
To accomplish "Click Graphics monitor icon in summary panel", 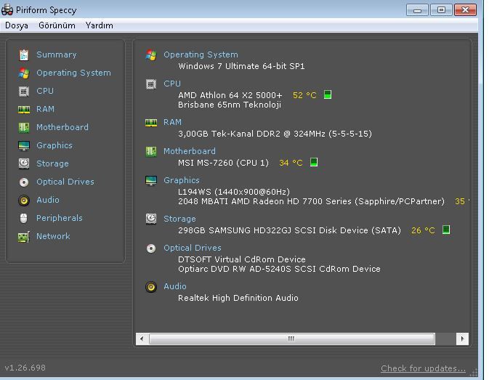I will click(151, 181).
